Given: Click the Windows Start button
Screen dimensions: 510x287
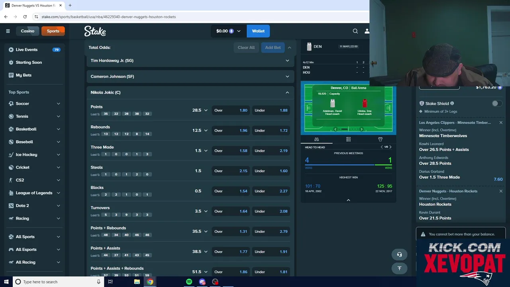Looking at the screenshot, I should pyautogui.click(x=6, y=282).
